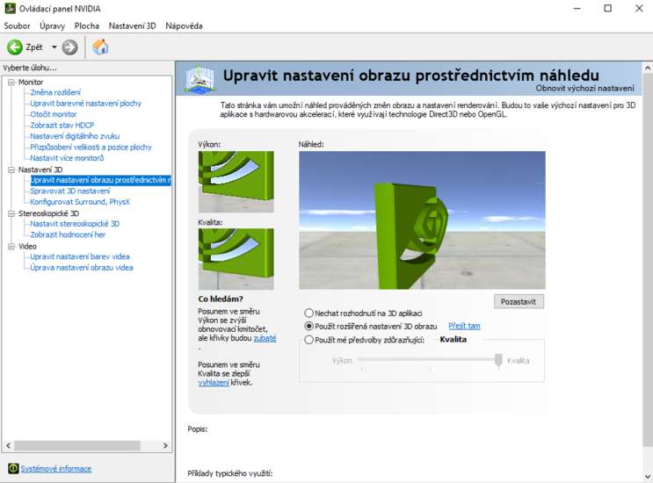Click the NVIDIA icon in title bar

click(10, 8)
